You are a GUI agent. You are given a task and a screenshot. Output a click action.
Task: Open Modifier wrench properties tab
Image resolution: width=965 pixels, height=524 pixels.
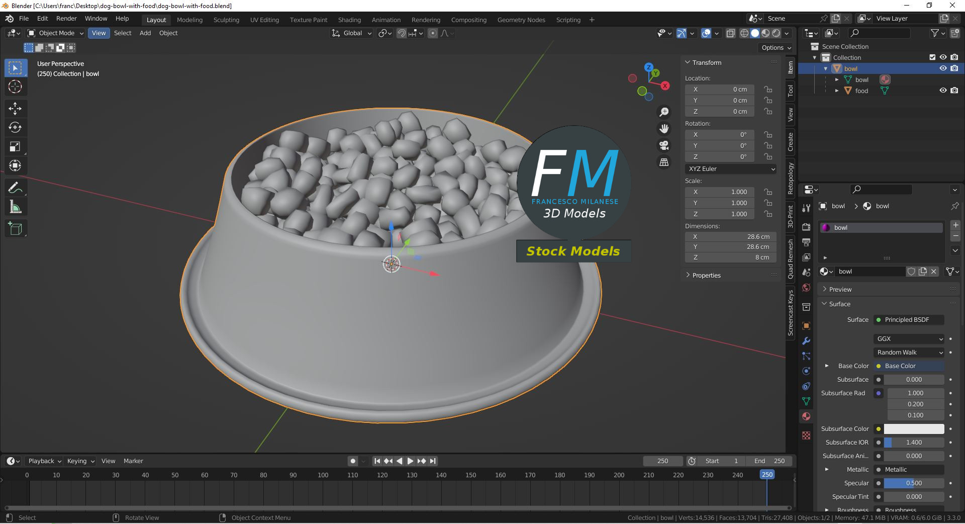(x=806, y=340)
